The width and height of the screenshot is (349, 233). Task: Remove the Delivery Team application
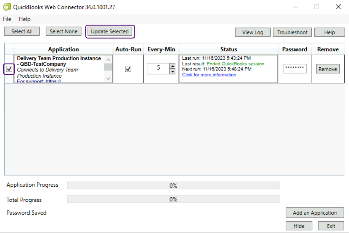point(328,69)
